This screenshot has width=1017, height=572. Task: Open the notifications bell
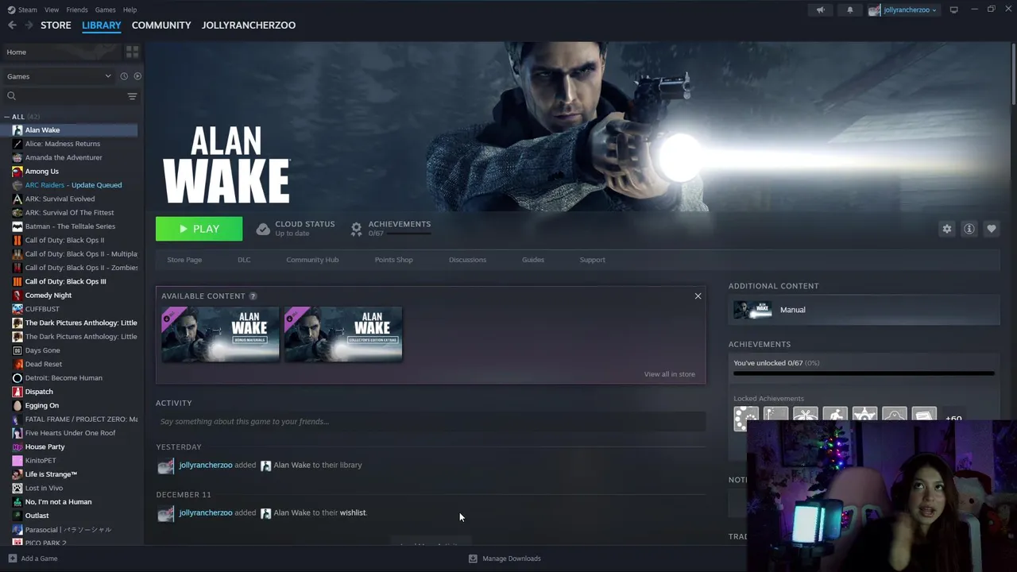coord(849,10)
